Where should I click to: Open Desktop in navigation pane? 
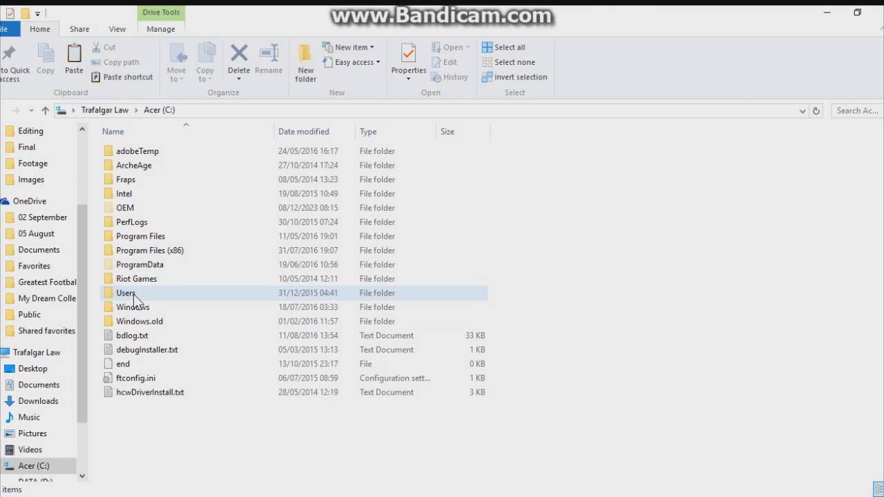point(32,369)
